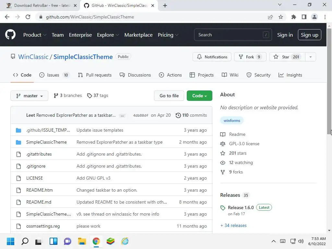
Task: Open the Insights tab
Action: point(290,75)
